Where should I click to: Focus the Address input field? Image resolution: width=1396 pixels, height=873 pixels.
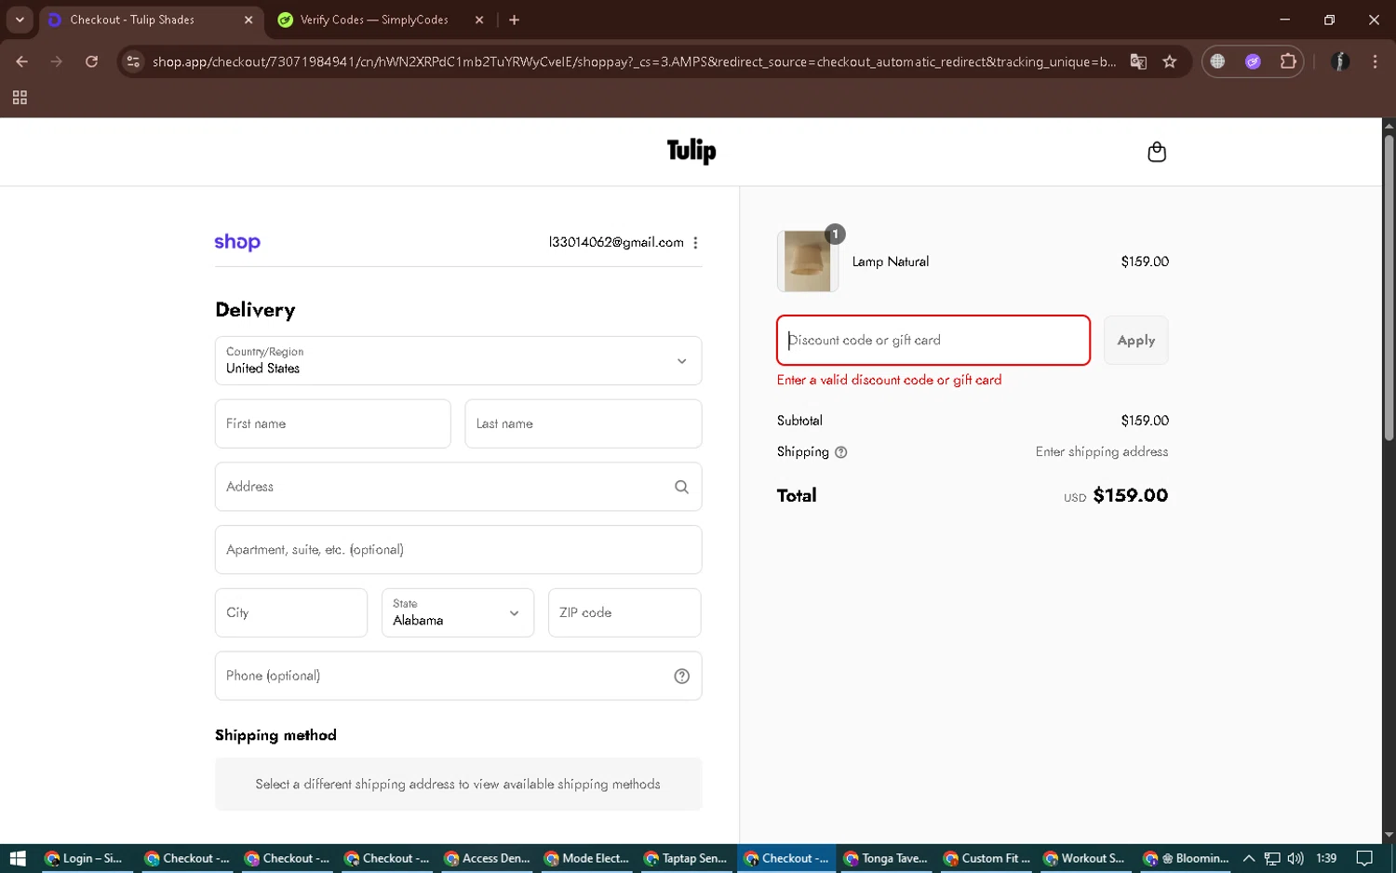click(458, 487)
